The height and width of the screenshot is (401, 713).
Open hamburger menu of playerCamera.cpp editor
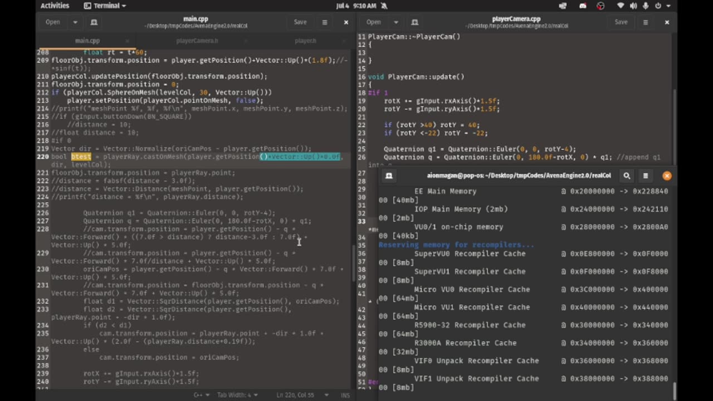(646, 22)
